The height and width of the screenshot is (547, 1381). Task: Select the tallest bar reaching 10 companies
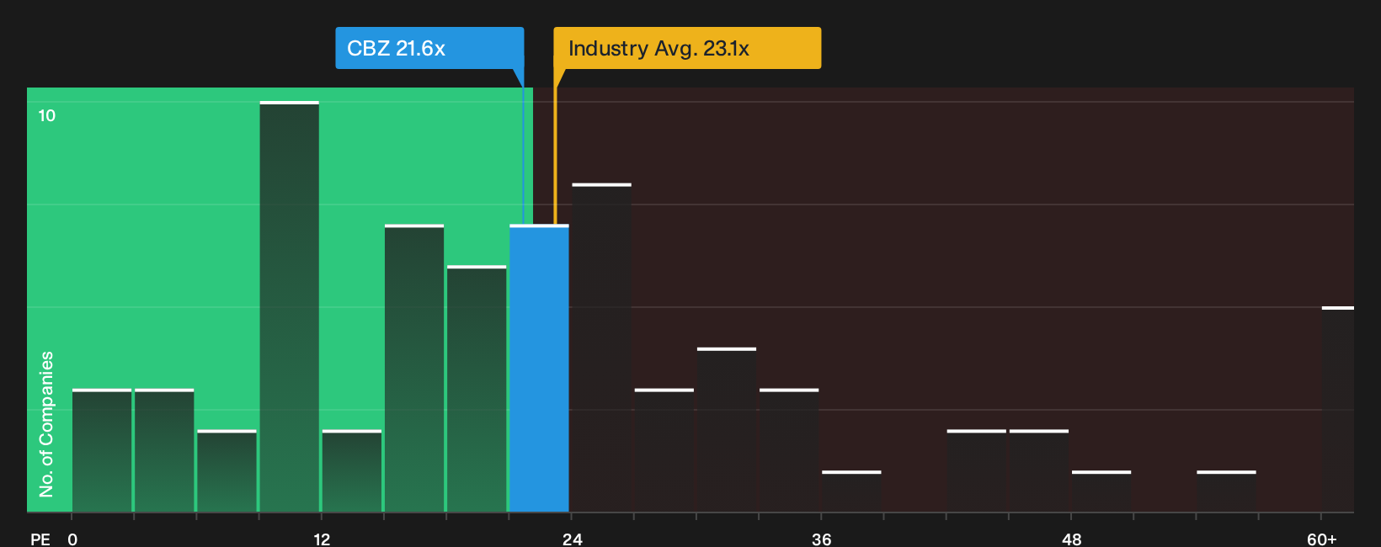click(x=290, y=306)
